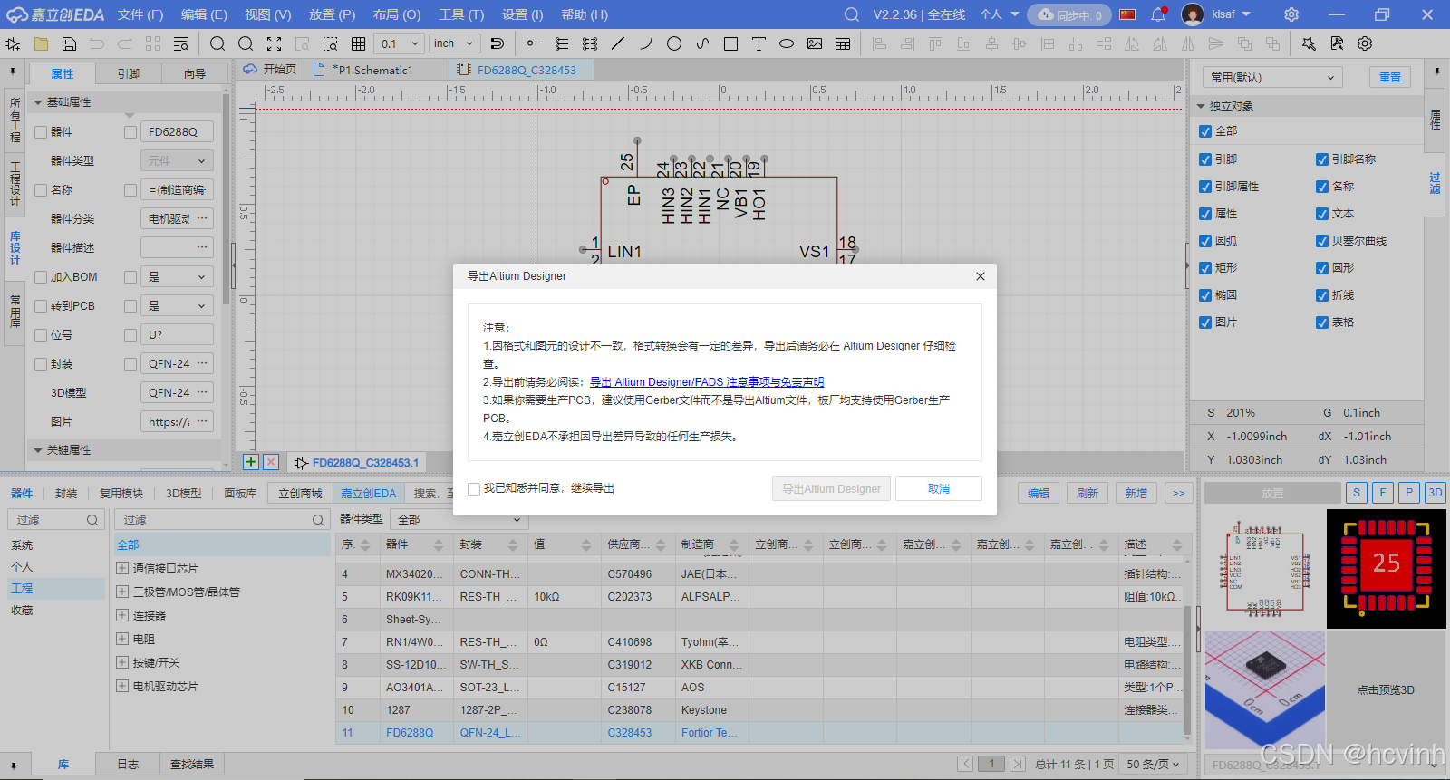Select the multi-pin placement tool
The height and width of the screenshot is (780, 1450).
click(x=562, y=43)
